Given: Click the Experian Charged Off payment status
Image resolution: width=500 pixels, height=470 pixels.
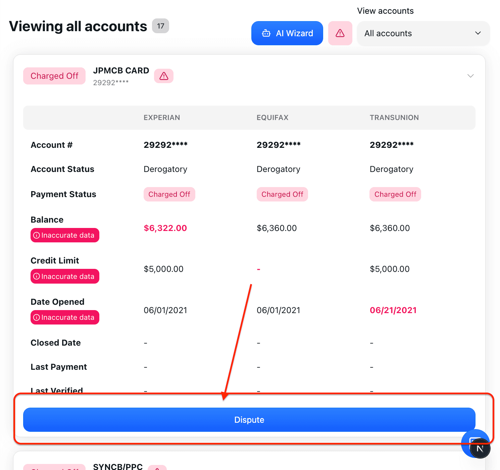Looking at the screenshot, I should click(169, 194).
